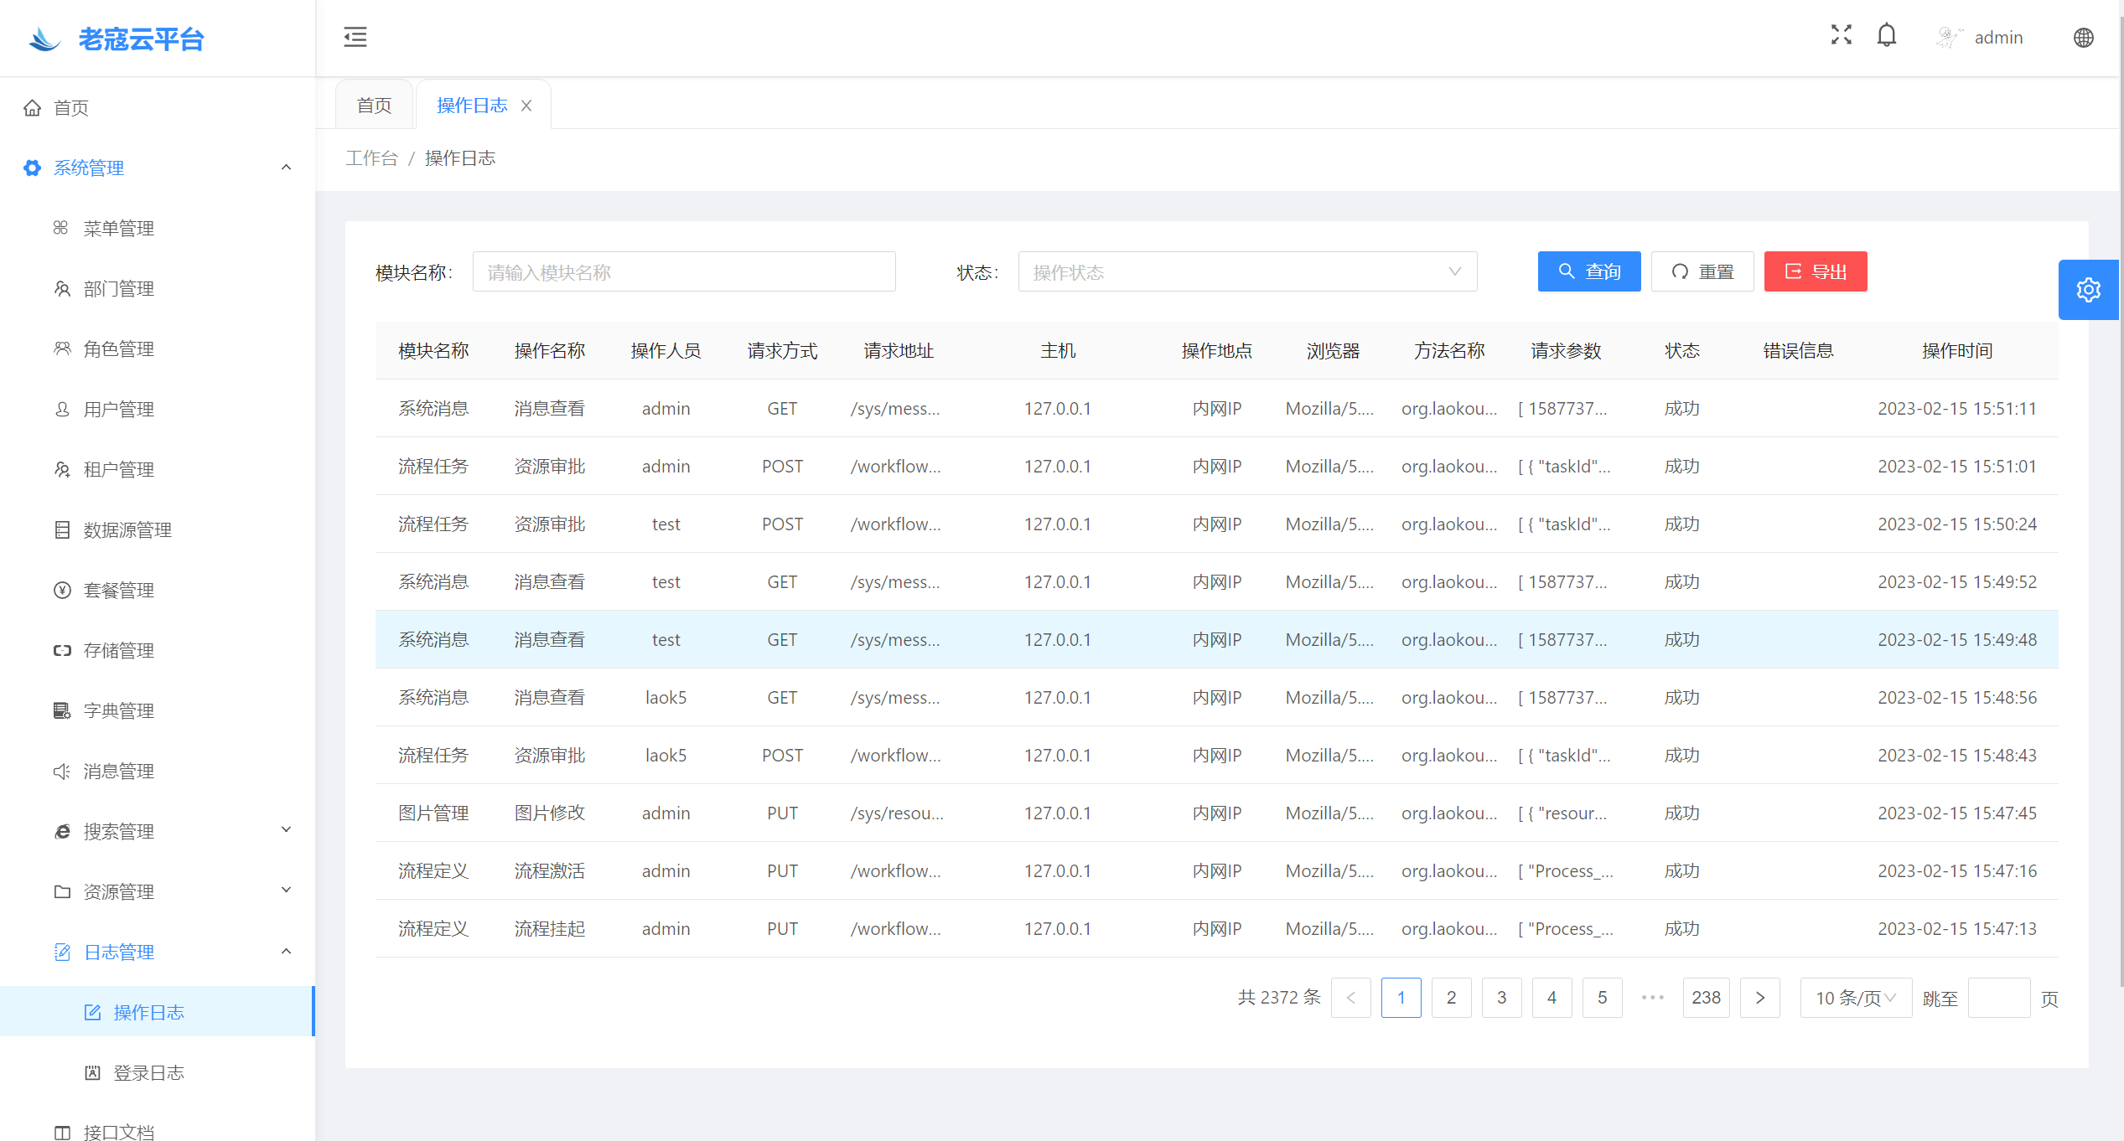
Task: Click the red 导出 export button
Action: pyautogui.click(x=1815, y=272)
